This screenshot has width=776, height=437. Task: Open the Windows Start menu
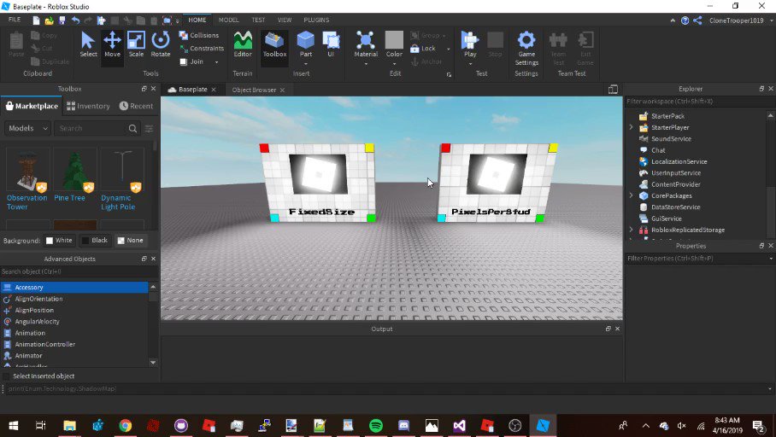click(14, 425)
